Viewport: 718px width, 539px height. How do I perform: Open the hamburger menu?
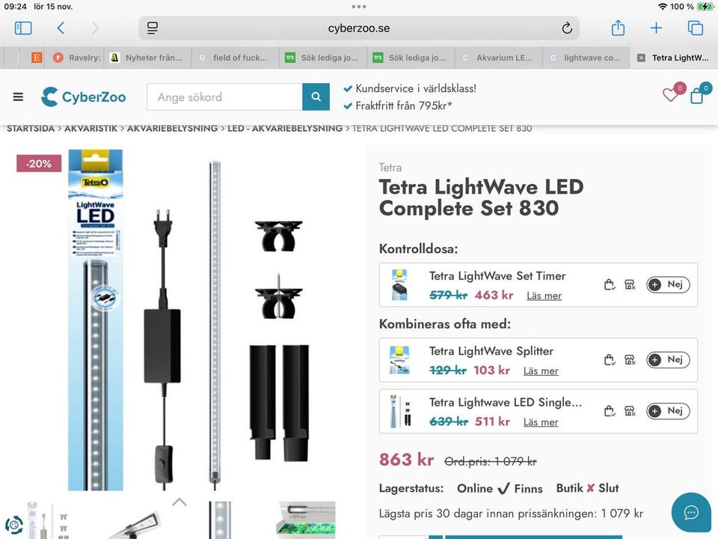click(x=18, y=97)
